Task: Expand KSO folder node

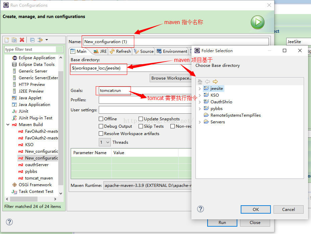Action: (200, 95)
